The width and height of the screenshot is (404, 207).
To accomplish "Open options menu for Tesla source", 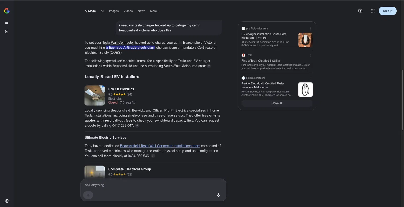I will point(311,55).
